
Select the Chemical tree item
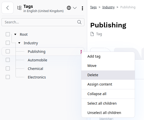click(x=36, y=69)
